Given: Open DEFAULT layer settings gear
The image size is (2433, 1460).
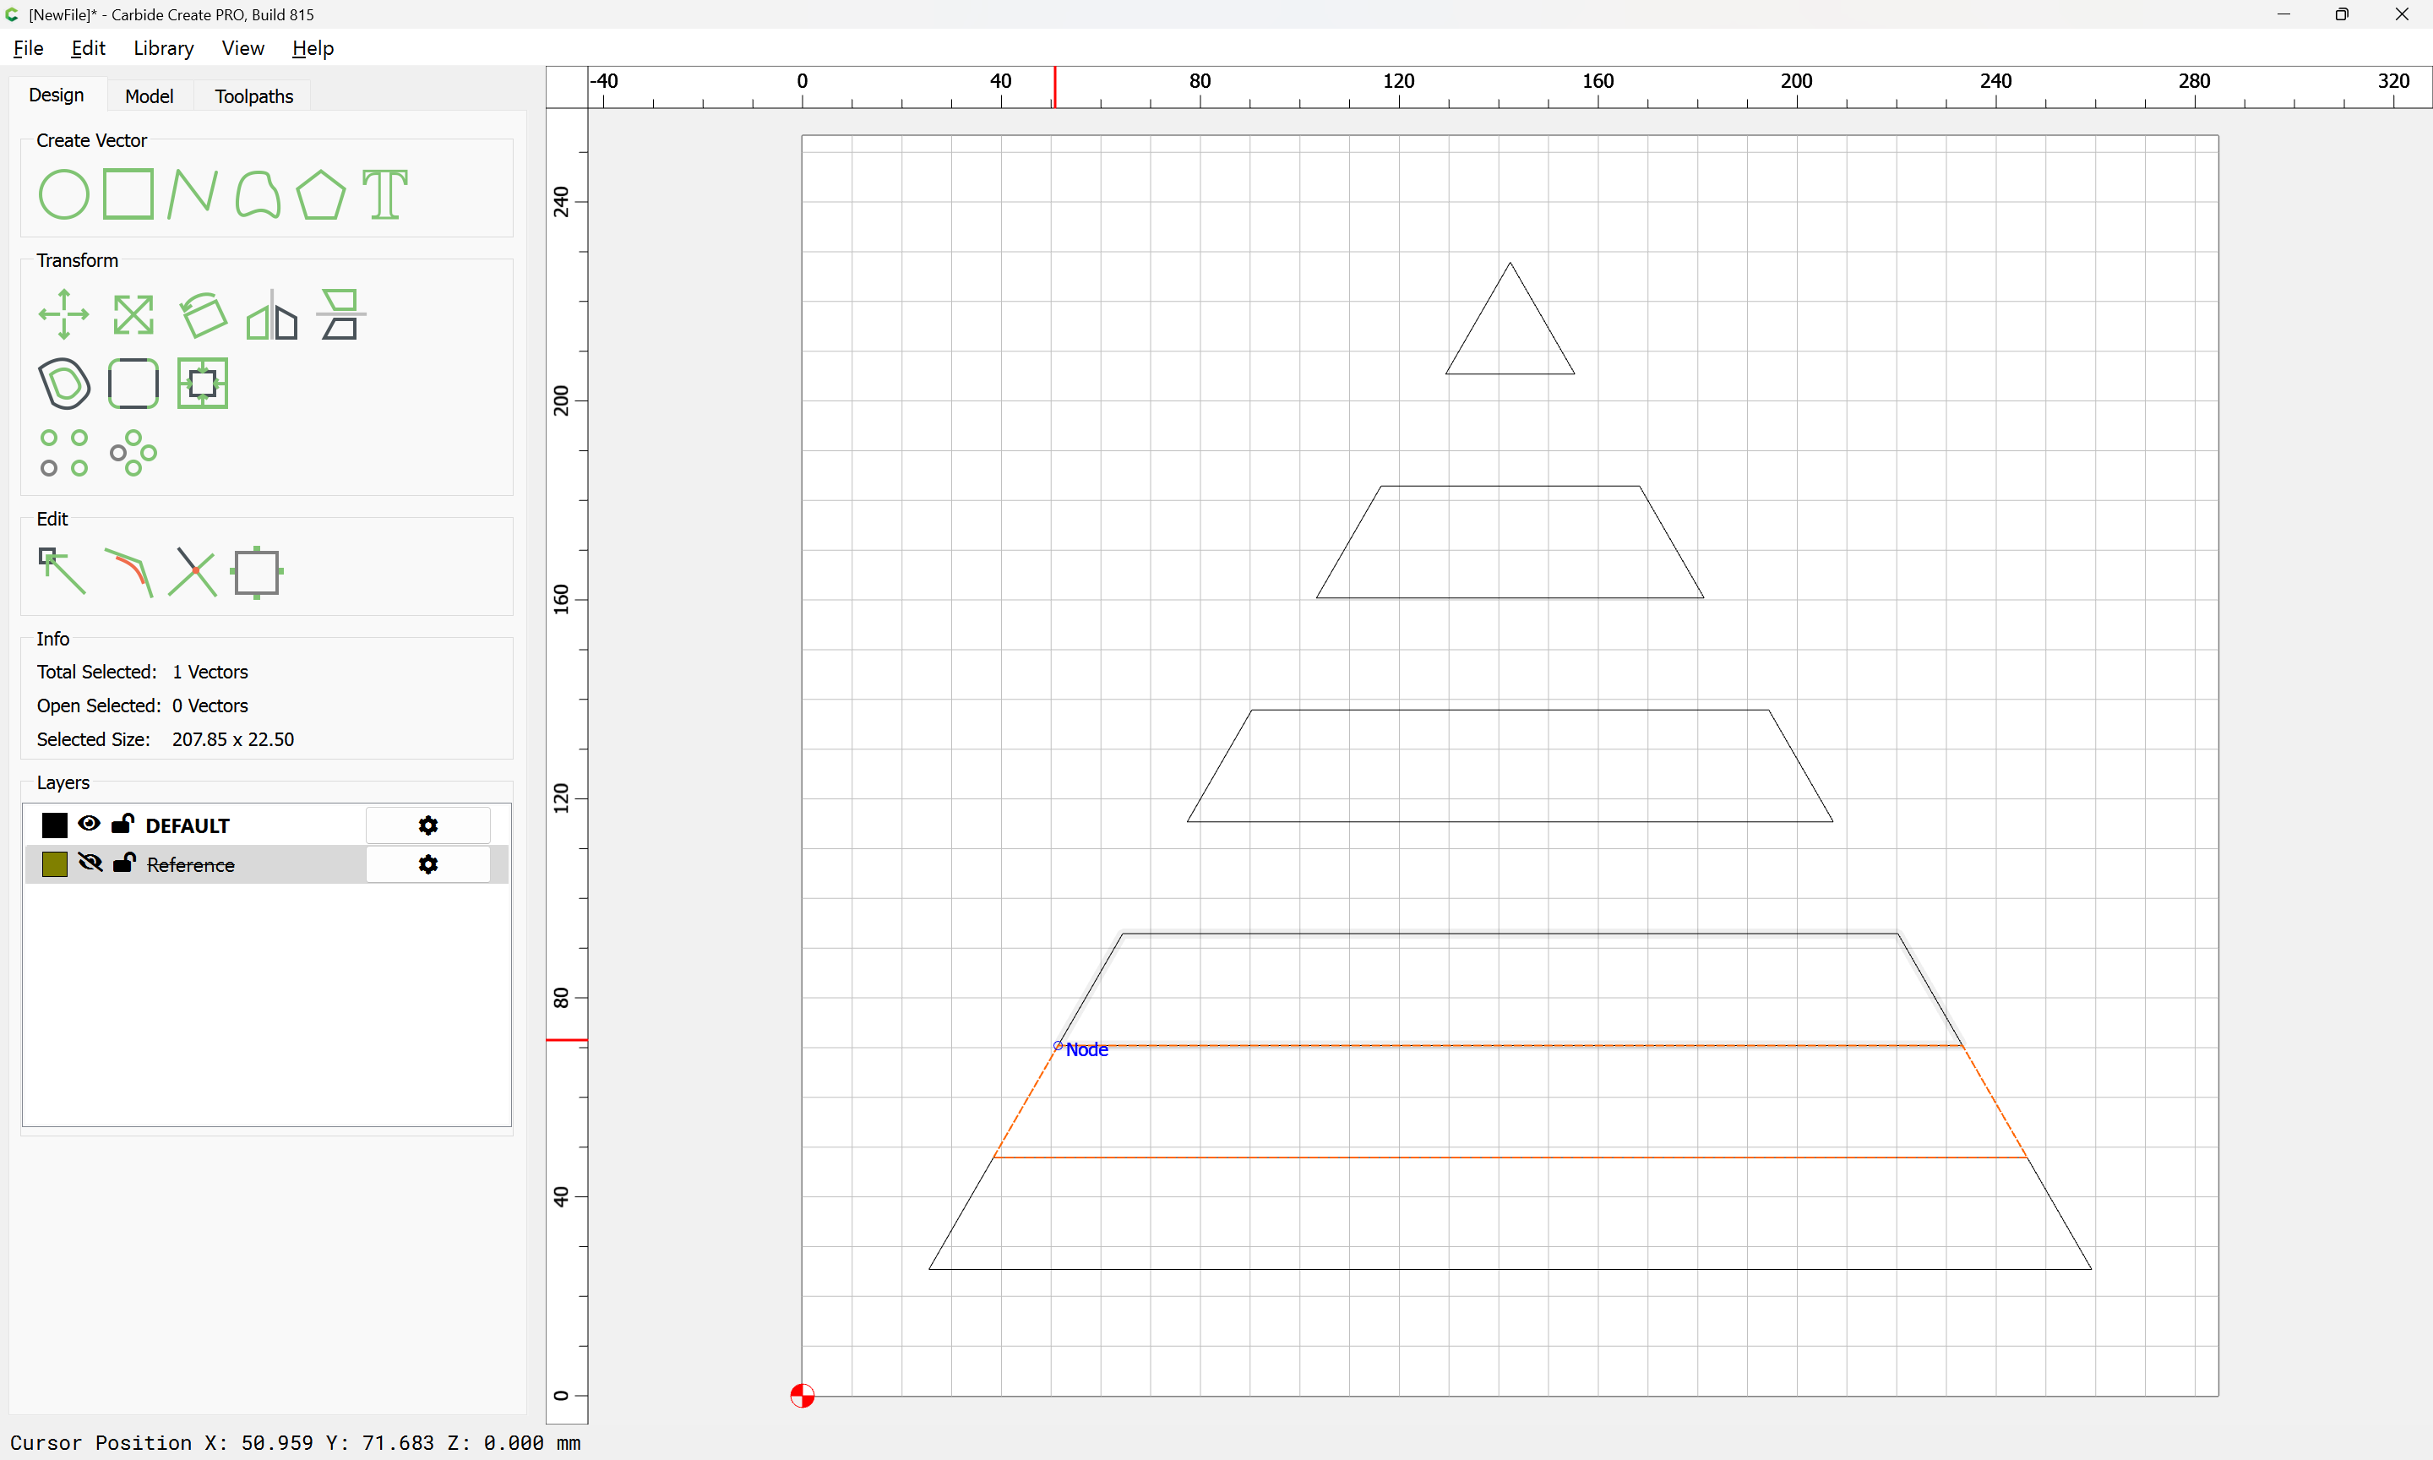Looking at the screenshot, I should coord(427,825).
